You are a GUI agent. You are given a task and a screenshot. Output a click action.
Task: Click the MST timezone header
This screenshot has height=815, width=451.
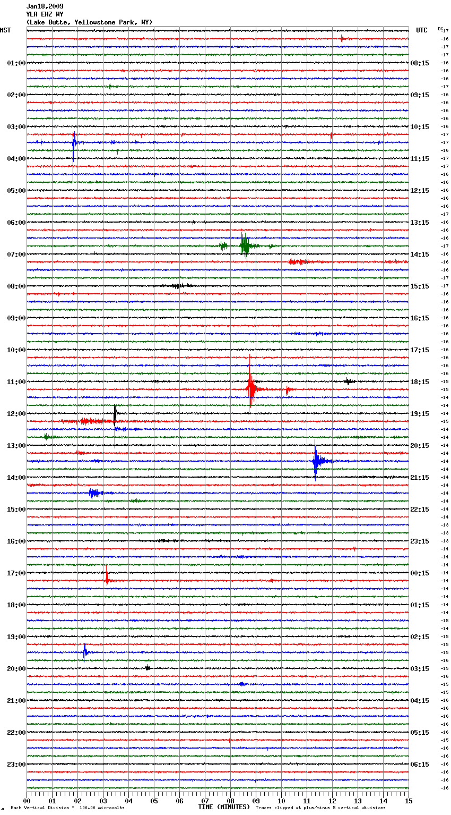5,30
